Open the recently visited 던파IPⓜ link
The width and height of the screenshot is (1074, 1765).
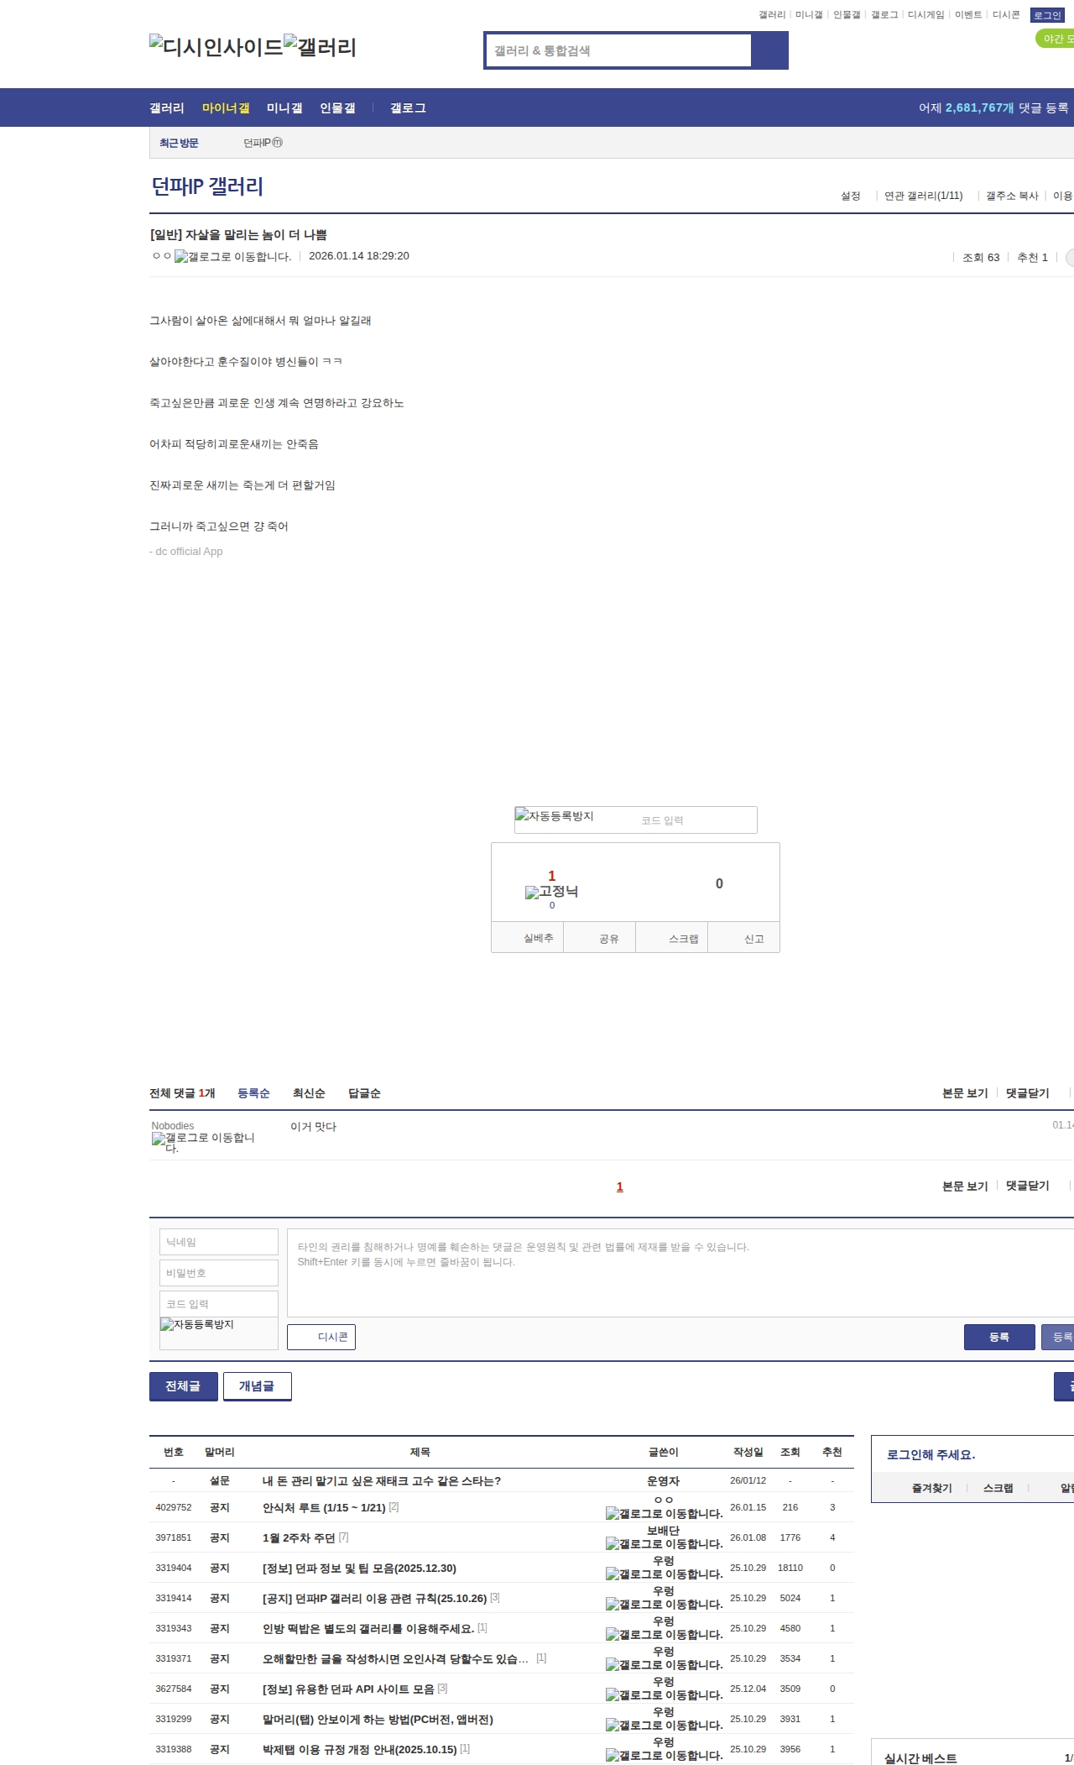(x=263, y=143)
